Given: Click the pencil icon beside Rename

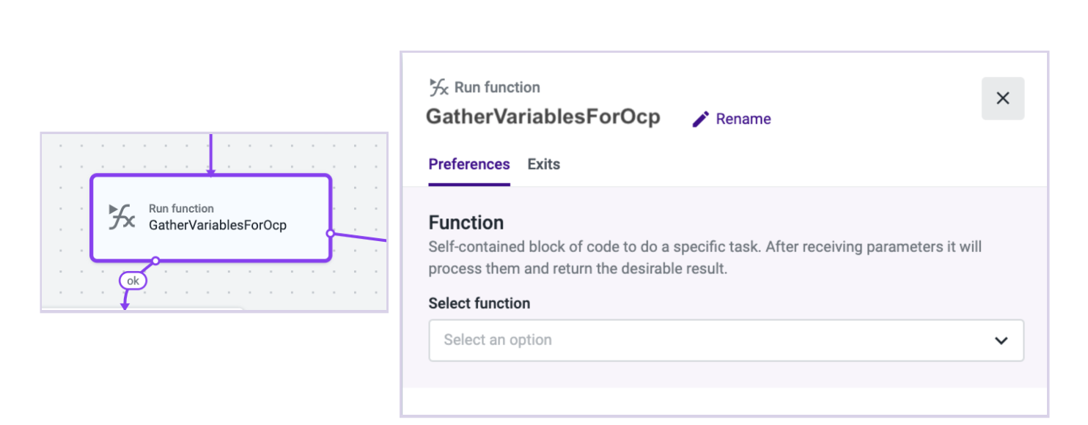Looking at the screenshot, I should tap(701, 119).
